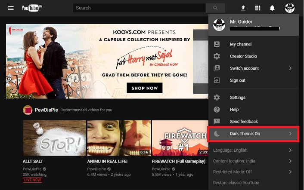Click the SHOP NOW banner button

144,88
